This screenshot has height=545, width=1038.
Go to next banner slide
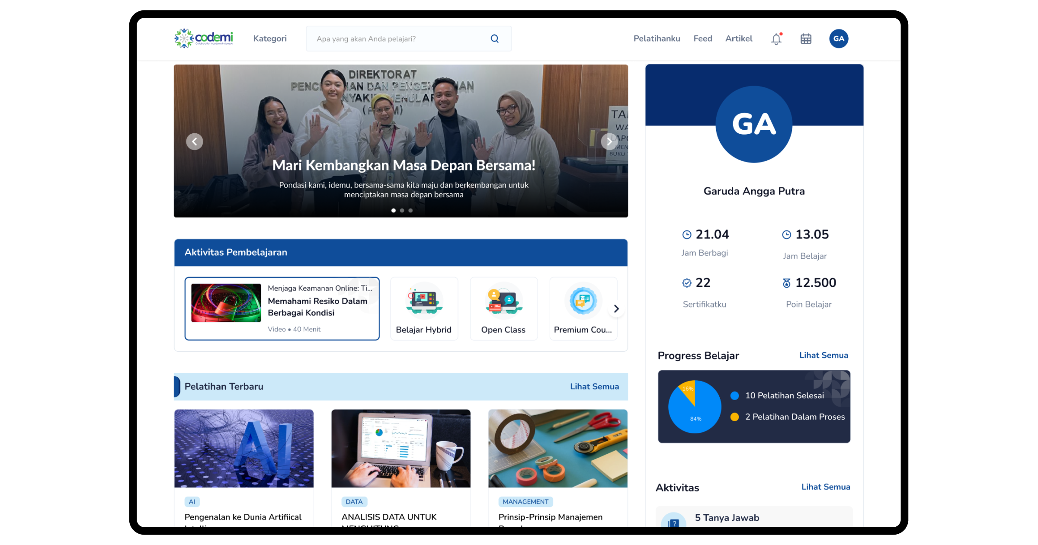pyautogui.click(x=609, y=141)
